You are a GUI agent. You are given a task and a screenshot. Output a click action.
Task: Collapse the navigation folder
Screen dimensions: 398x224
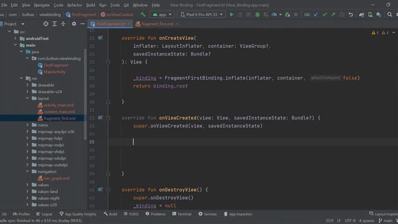27,172
